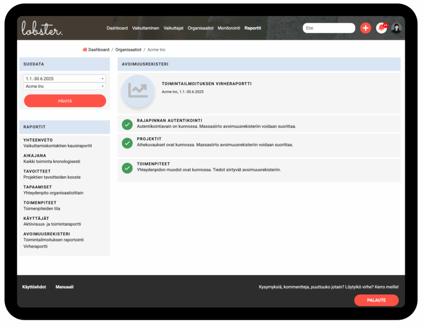Go to Vaikuttaminen in top navigation
This screenshot has height=327, width=424.
146,28
